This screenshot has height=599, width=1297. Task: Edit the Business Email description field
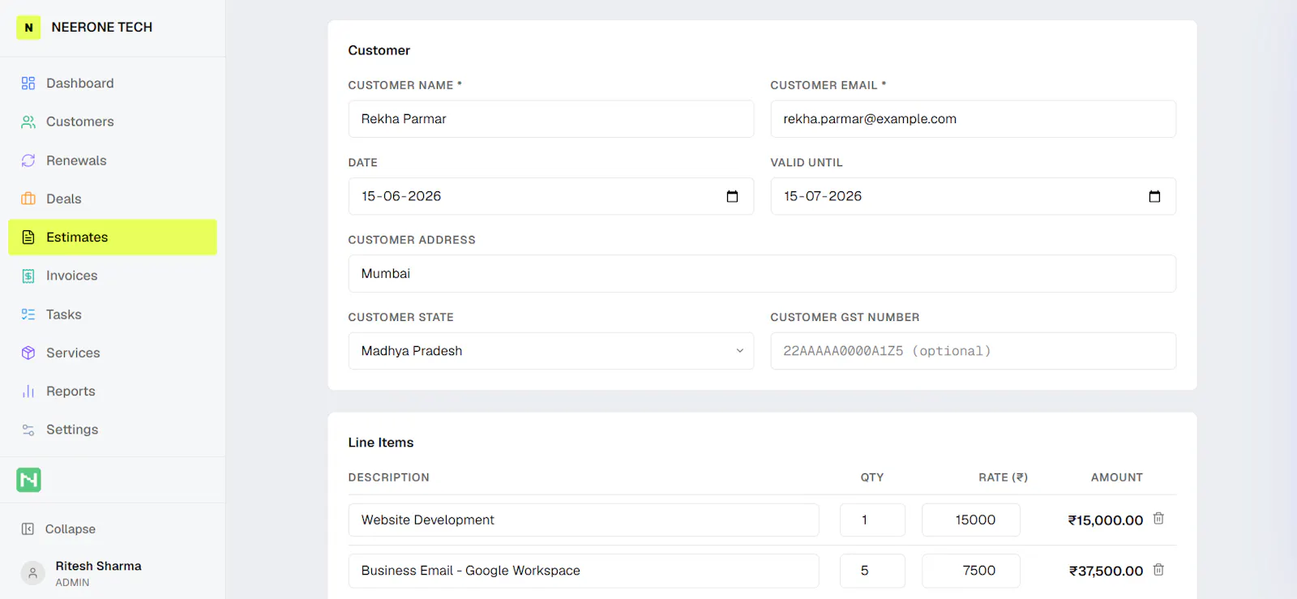point(584,571)
